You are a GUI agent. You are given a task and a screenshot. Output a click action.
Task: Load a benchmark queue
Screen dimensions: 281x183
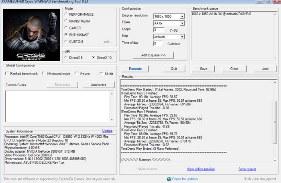[265, 69]
